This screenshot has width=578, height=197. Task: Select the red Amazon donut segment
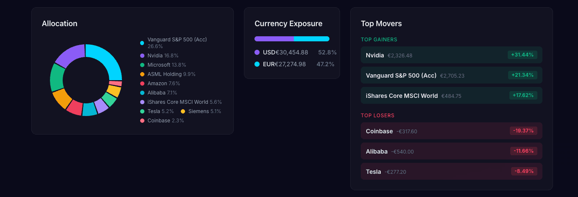tap(75, 108)
